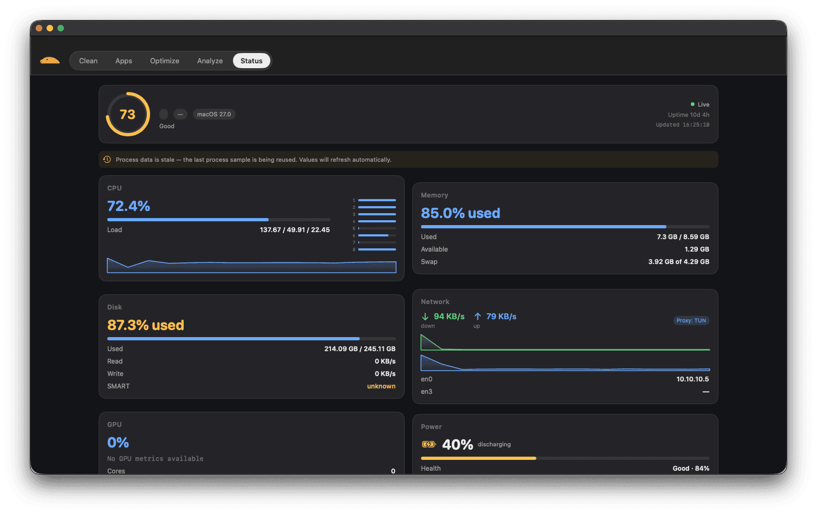The height and width of the screenshot is (514, 817).
Task: Click the stale data clock icon
Action: (x=107, y=160)
